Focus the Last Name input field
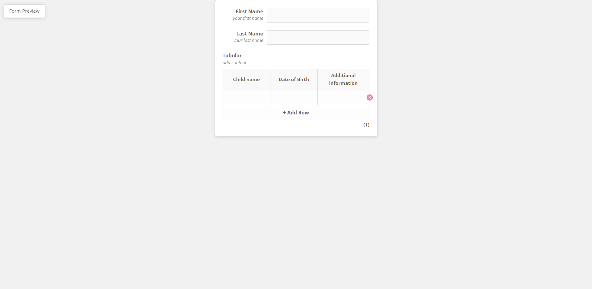The width and height of the screenshot is (592, 289). (318, 38)
